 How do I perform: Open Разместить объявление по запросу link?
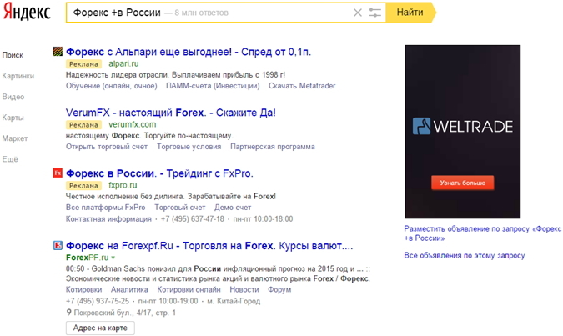click(x=483, y=233)
